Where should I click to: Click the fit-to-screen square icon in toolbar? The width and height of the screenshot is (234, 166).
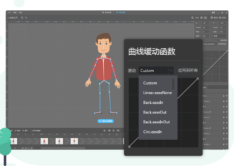206,18
